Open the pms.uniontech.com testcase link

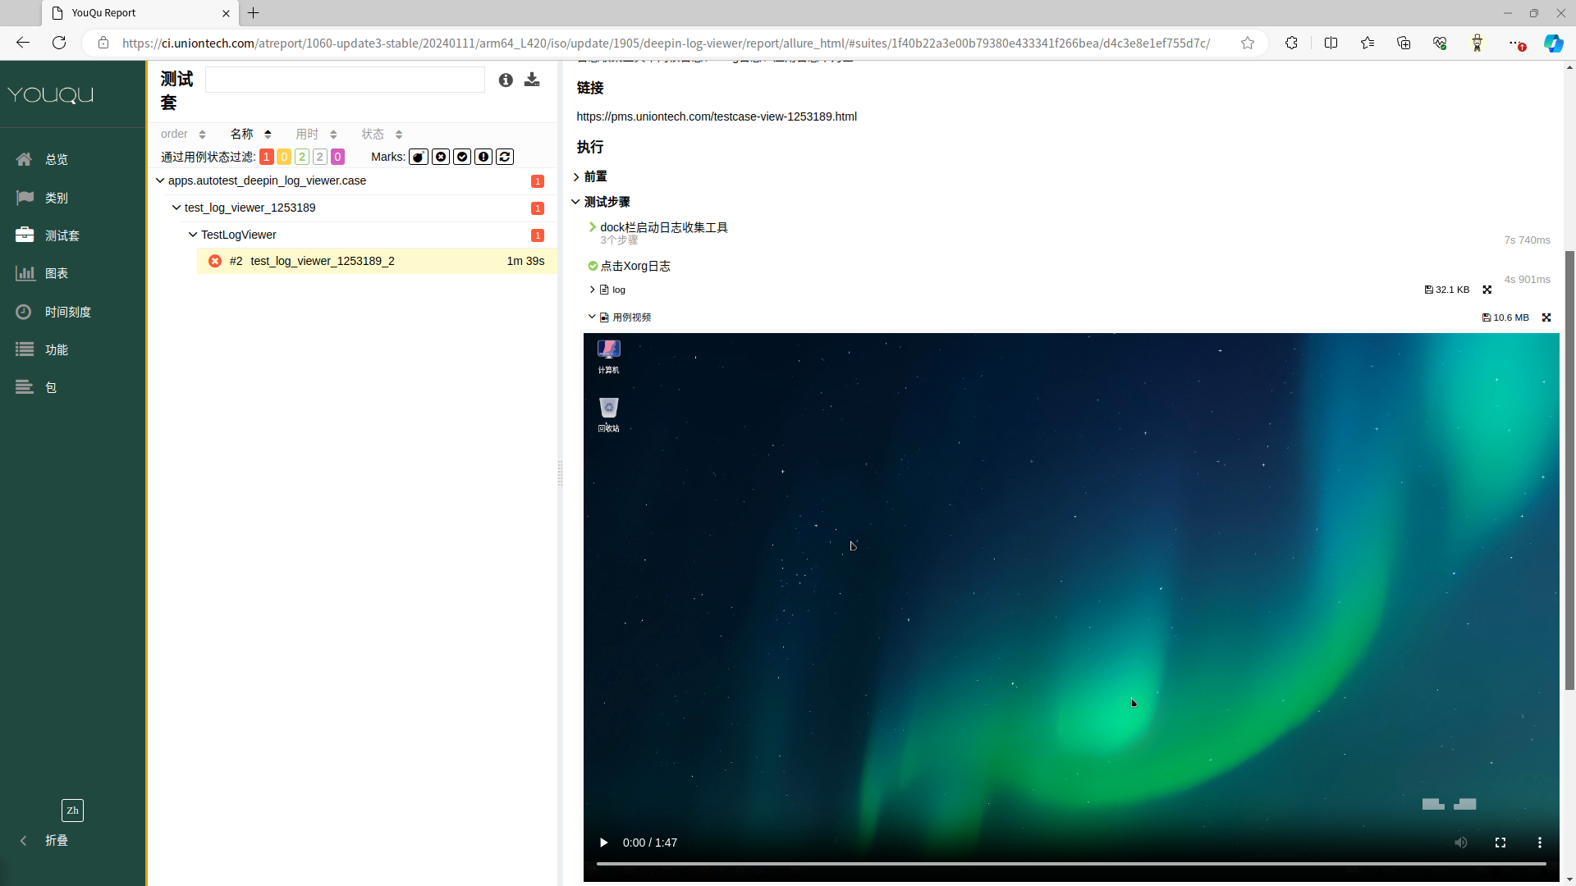pyautogui.click(x=716, y=116)
